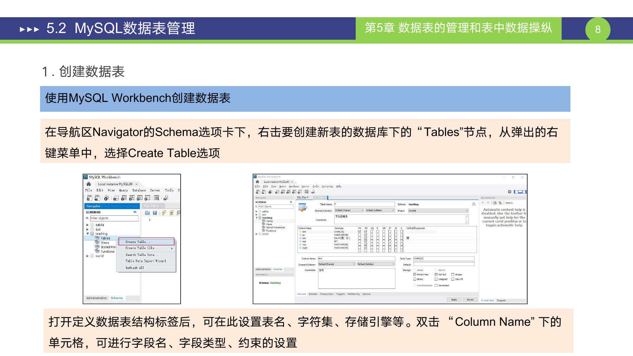Open the Snippets tab
The image size is (633, 356).
(501, 300)
